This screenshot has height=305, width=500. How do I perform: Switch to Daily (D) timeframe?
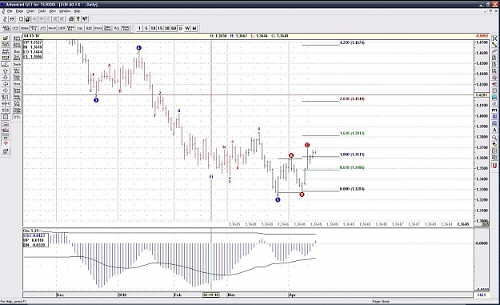181,28
